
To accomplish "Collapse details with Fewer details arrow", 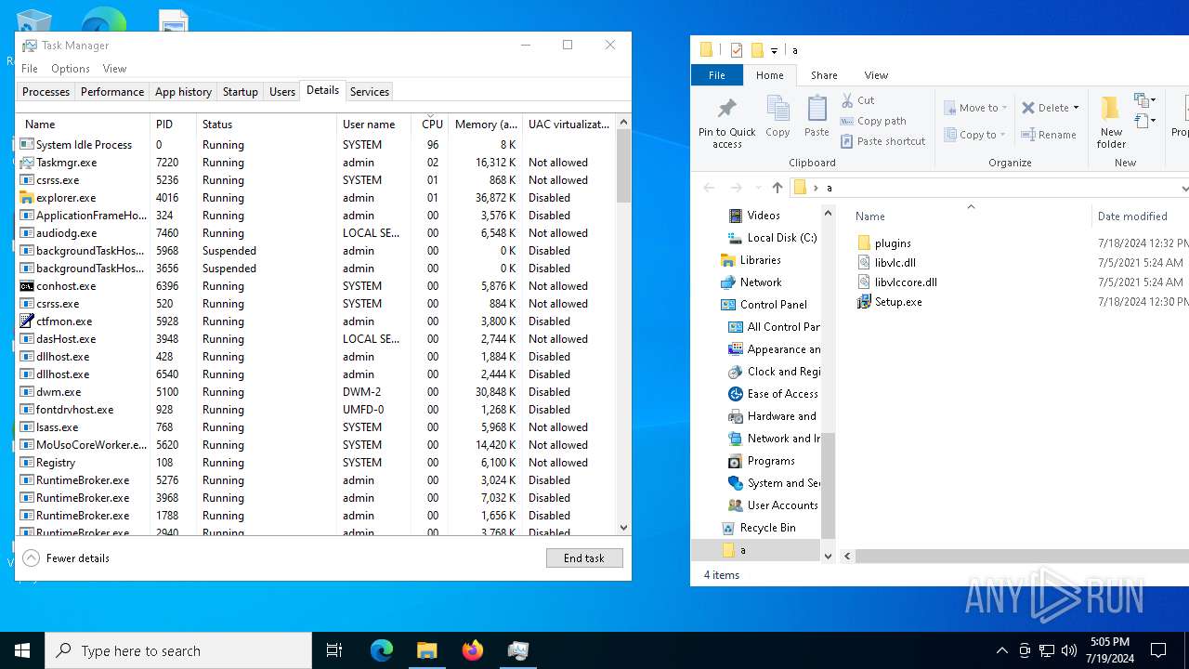I will pyautogui.click(x=31, y=558).
